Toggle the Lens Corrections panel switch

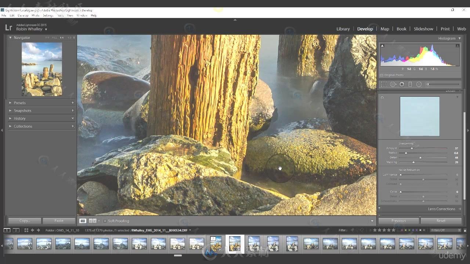coord(379,209)
